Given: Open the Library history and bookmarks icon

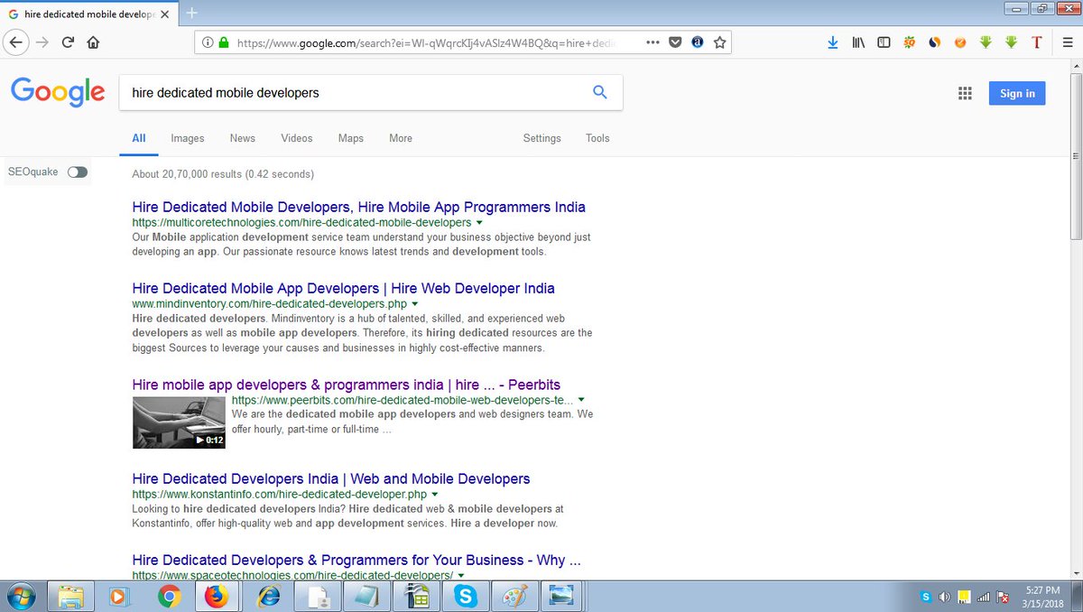Looking at the screenshot, I should 858,42.
